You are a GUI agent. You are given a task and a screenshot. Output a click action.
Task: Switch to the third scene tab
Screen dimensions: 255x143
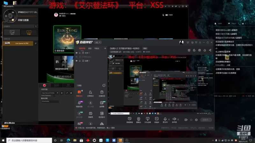coord(97,49)
